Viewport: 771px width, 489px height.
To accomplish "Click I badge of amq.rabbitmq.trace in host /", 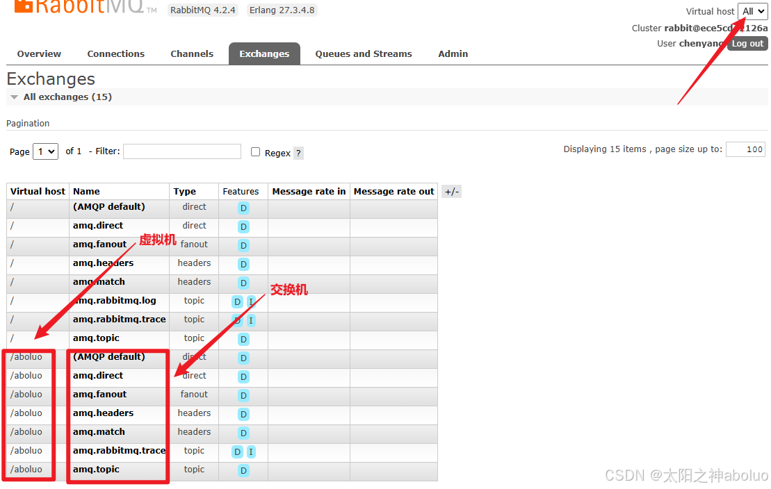I will coord(251,321).
